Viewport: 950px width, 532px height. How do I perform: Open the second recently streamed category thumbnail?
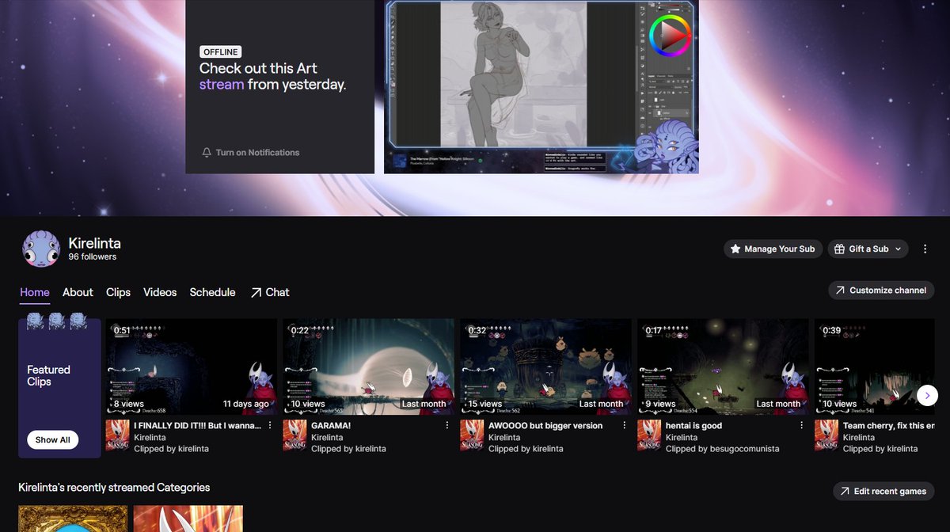[x=188, y=519]
